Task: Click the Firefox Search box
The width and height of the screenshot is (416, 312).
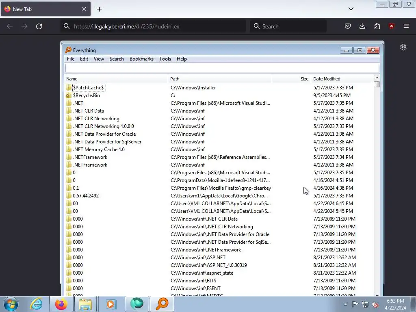Action: point(288,26)
